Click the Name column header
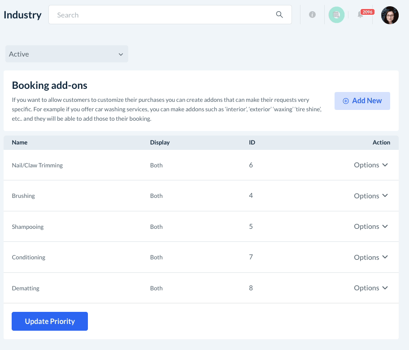Screen dimensions: 409x350 [x=20, y=142]
